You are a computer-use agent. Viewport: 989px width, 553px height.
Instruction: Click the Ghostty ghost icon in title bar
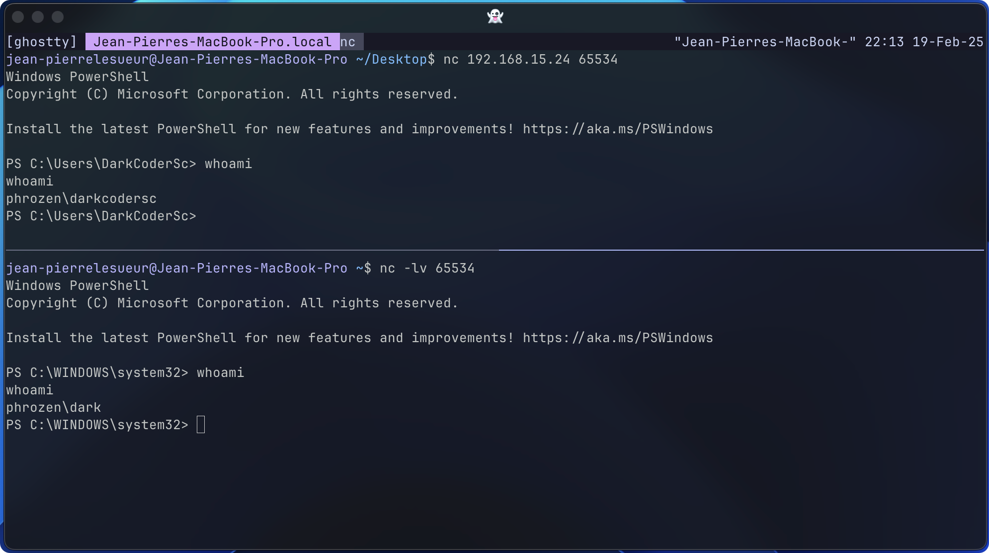click(495, 16)
